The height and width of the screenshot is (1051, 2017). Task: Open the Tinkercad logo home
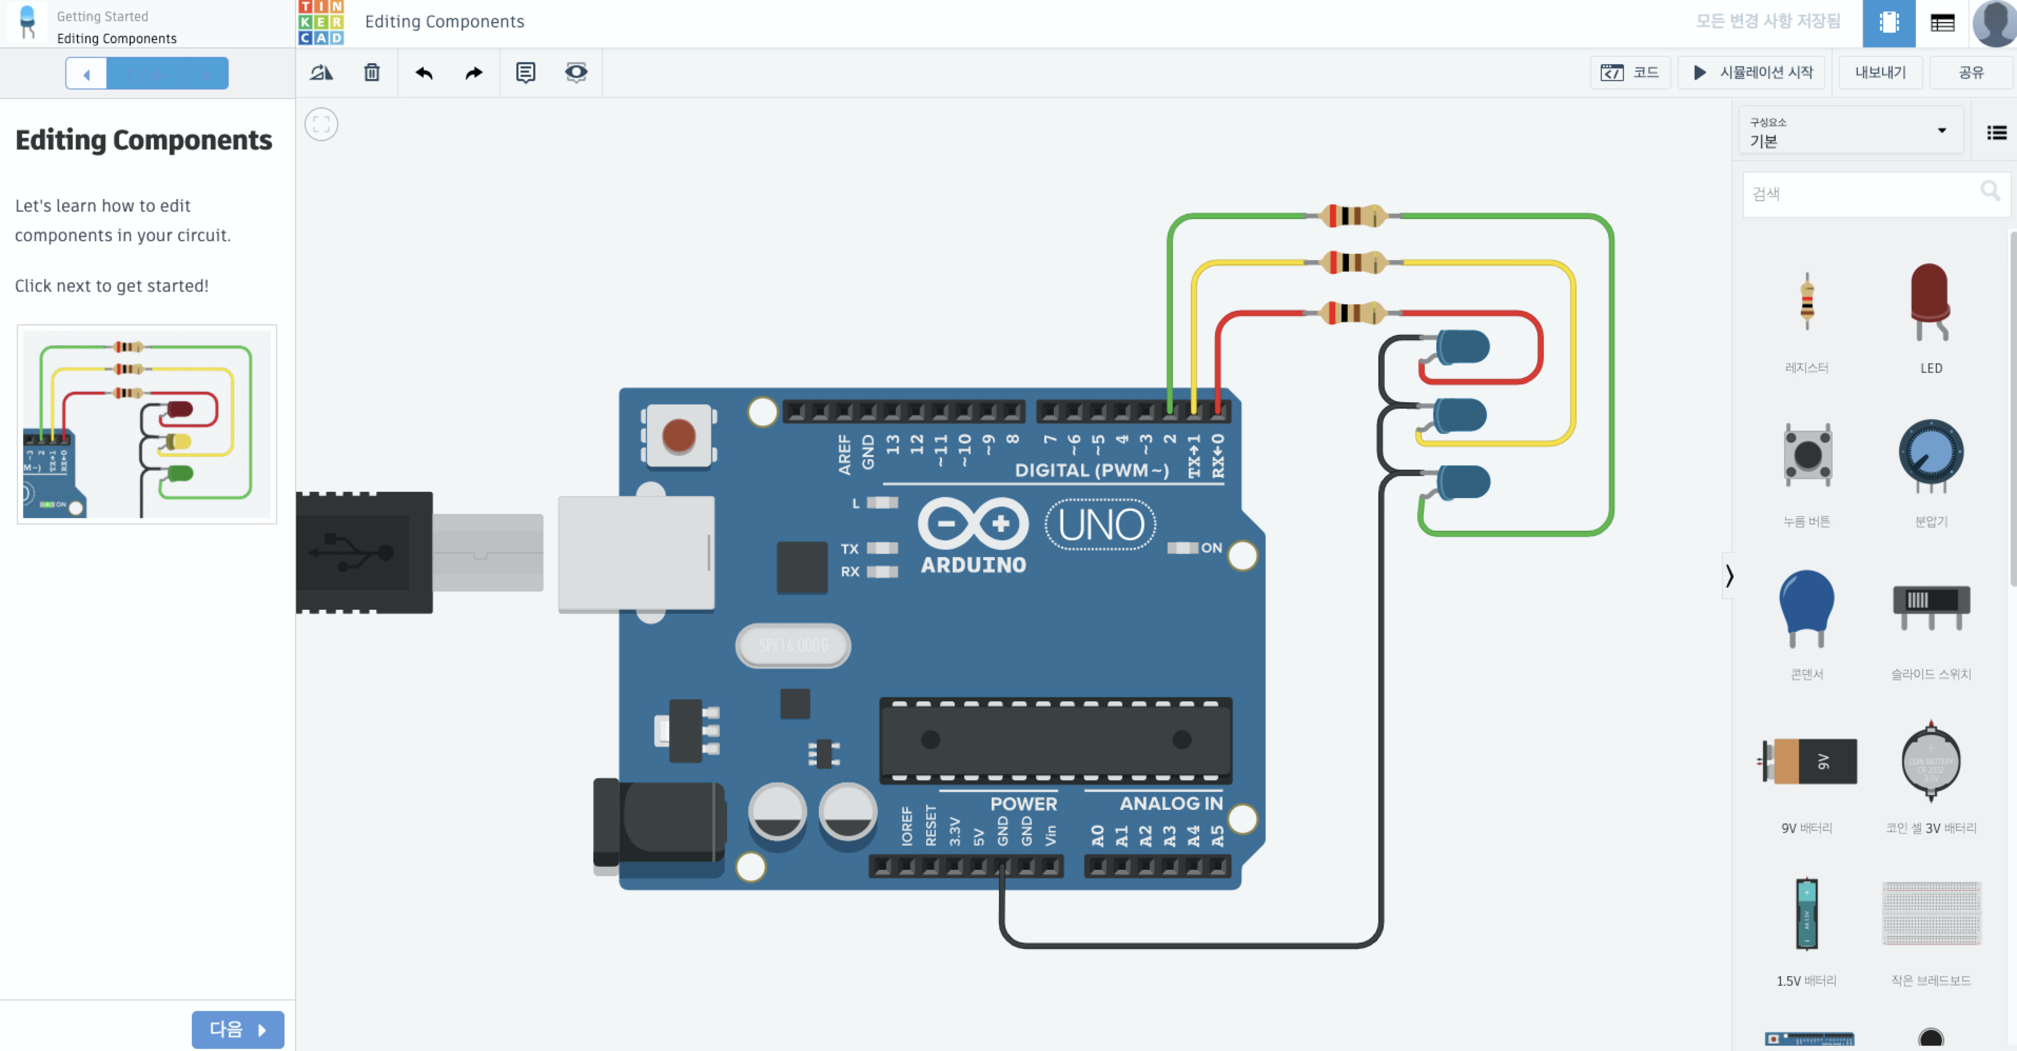[321, 22]
